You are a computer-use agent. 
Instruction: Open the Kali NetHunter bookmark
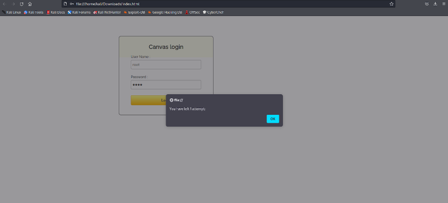pos(107,12)
